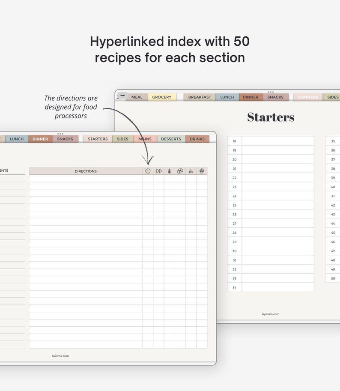The image size is (340, 391).
Task: Select LUNCH tab on the Starters index page
Action: [227, 97]
